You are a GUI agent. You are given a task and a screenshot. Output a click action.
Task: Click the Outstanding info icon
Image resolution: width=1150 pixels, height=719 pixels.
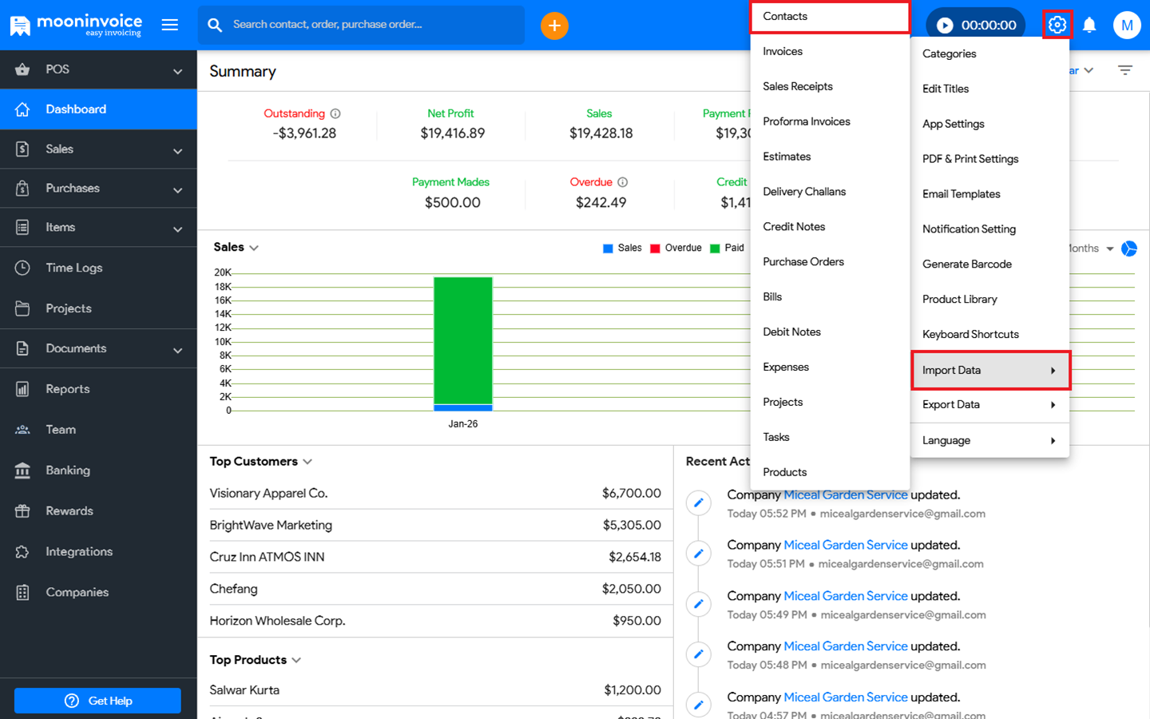[x=335, y=113]
